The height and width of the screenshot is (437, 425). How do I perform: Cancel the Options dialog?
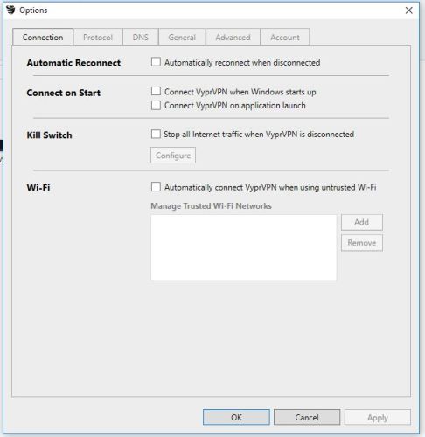click(x=307, y=417)
